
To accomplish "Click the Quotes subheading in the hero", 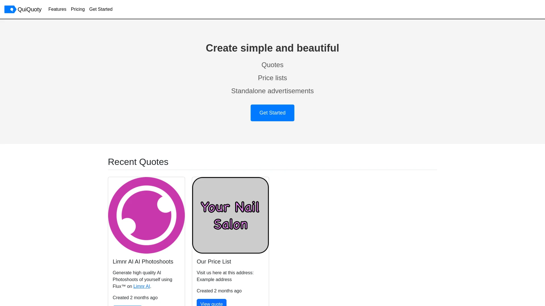I will (x=272, y=65).
